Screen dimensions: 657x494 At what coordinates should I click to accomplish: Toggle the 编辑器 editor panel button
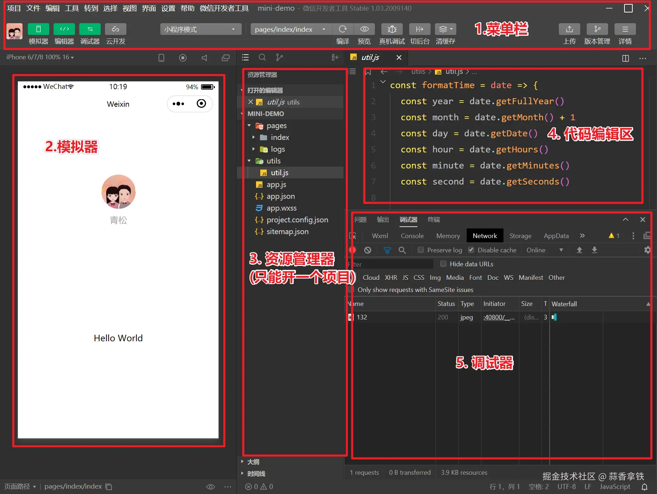(64, 29)
